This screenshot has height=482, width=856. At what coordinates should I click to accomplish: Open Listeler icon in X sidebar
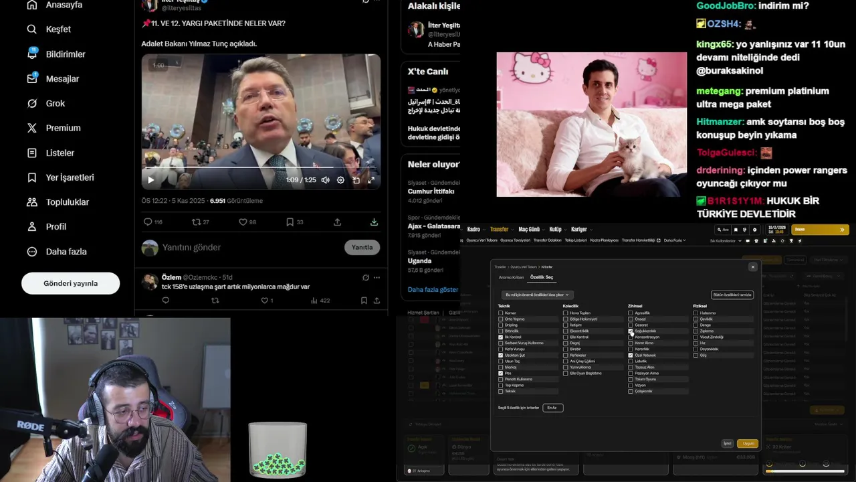(x=31, y=153)
